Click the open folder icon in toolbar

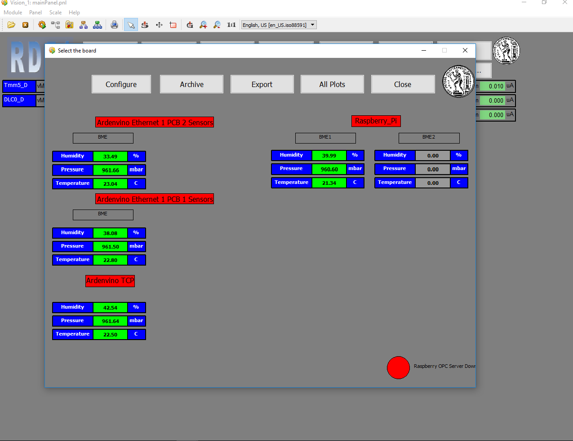(x=11, y=25)
